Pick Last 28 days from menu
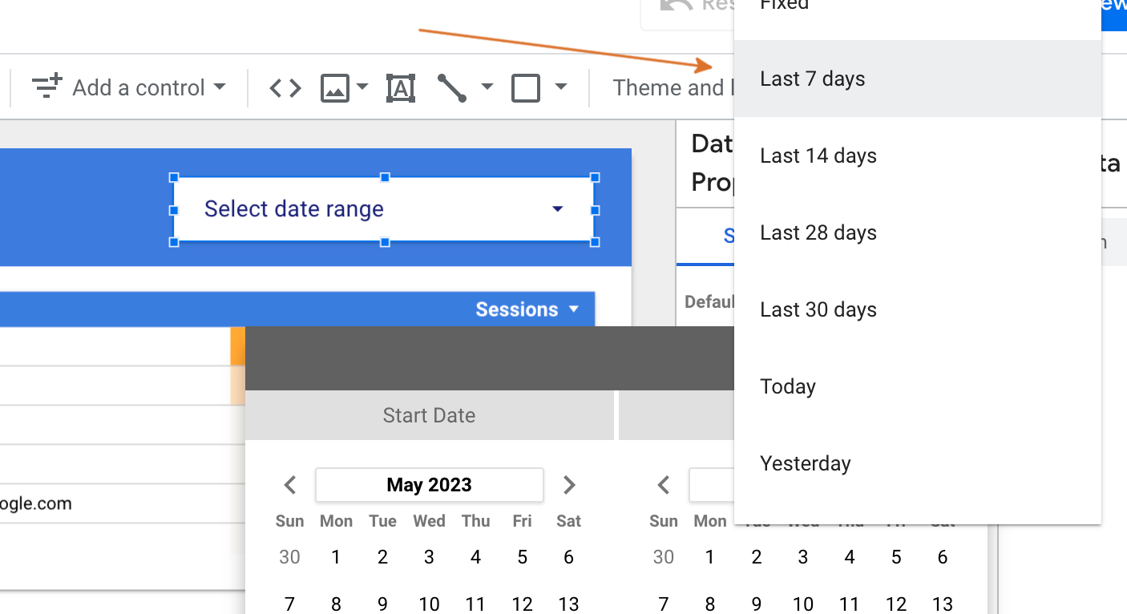The image size is (1127, 614). pos(818,232)
